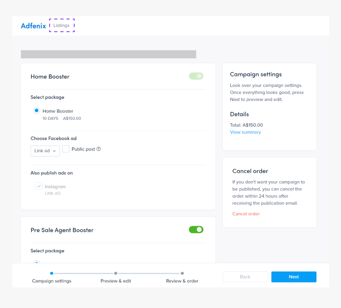Toggle the Instagram checkbox
The width and height of the screenshot is (341, 308).
(x=39, y=186)
